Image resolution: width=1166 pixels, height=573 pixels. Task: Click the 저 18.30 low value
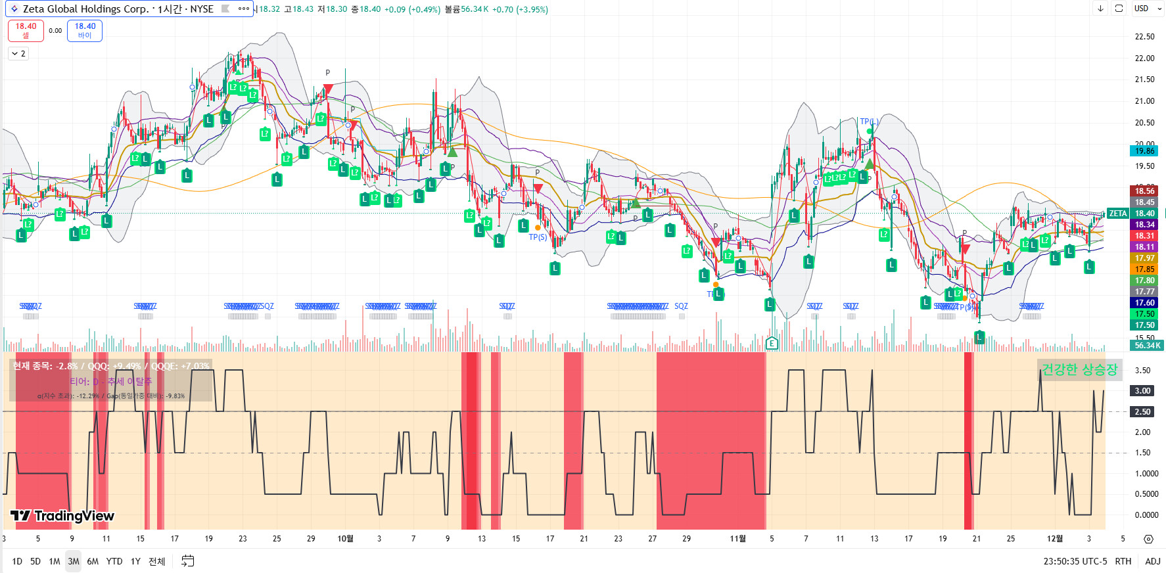(332, 9)
